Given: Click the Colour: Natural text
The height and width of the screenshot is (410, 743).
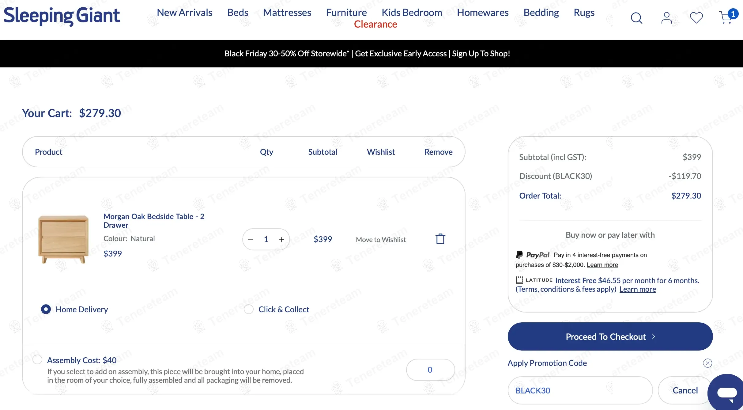Looking at the screenshot, I should click(x=129, y=238).
